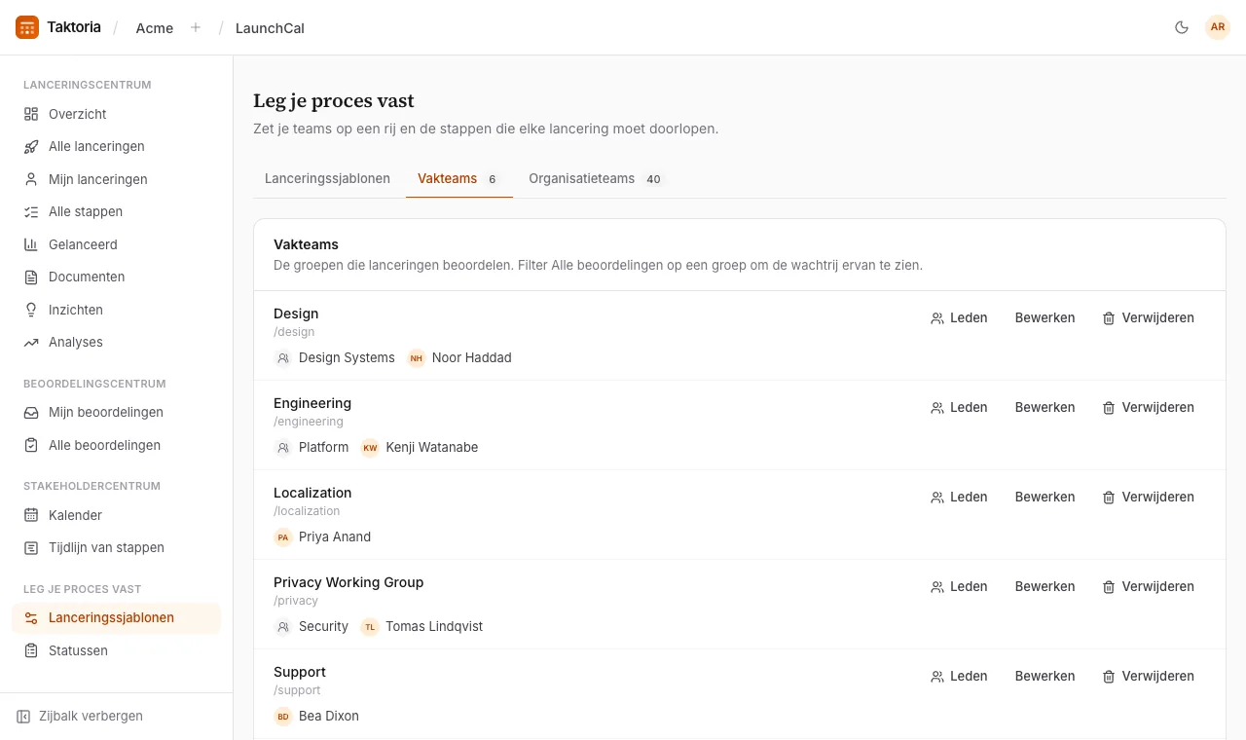Click the plus icon next to Acme

196,27
